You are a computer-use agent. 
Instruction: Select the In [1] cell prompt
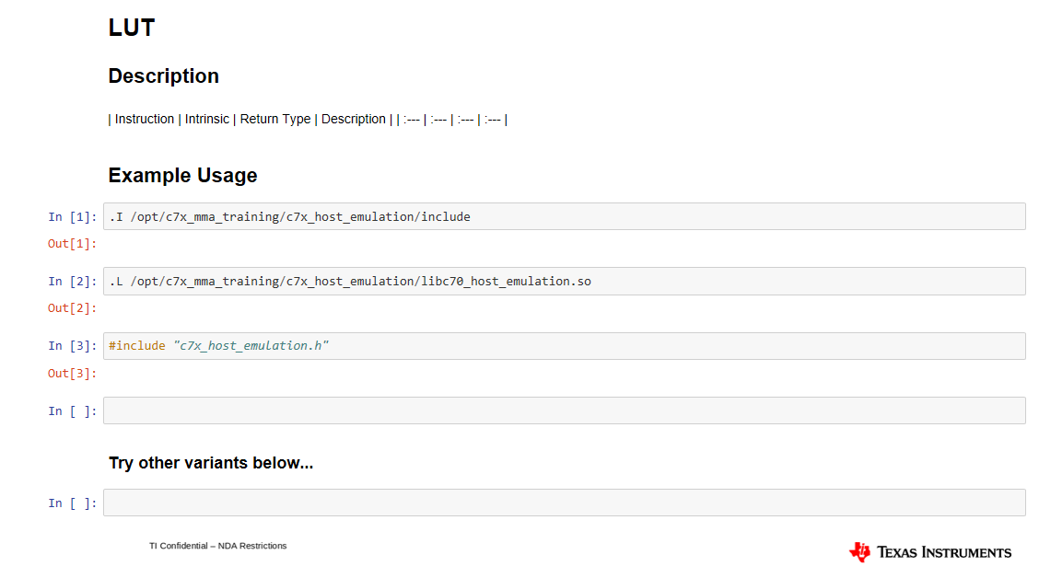click(x=72, y=217)
